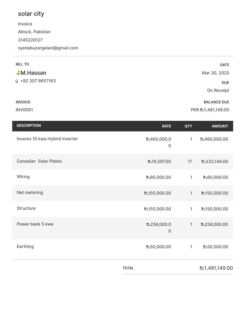This screenshot has width=245, height=326.
Task: Select the total amount beside TOTAL label
Action: click(216, 268)
